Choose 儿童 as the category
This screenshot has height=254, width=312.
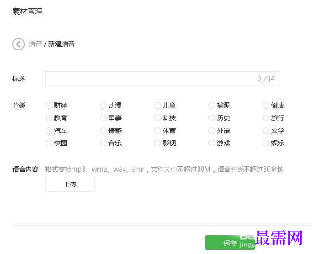coord(157,105)
